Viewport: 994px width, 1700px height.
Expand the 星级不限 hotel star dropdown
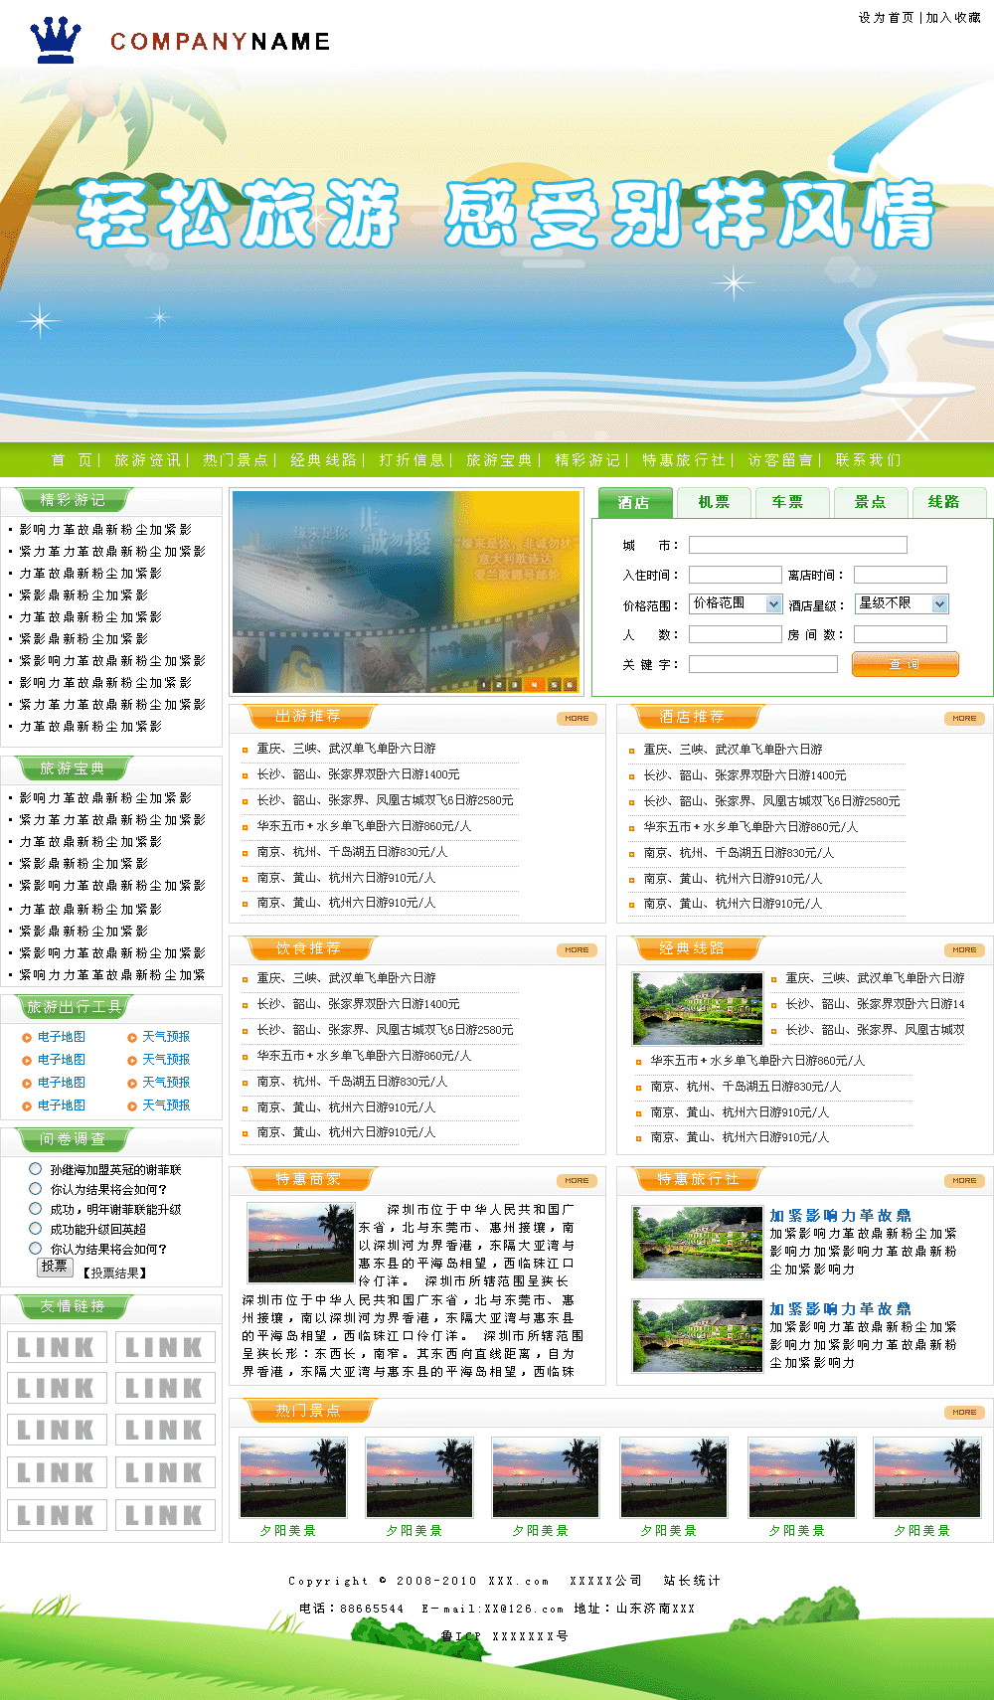939,604
